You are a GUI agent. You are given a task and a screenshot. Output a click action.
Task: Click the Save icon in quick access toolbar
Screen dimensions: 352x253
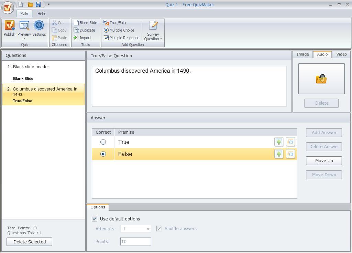38,4
